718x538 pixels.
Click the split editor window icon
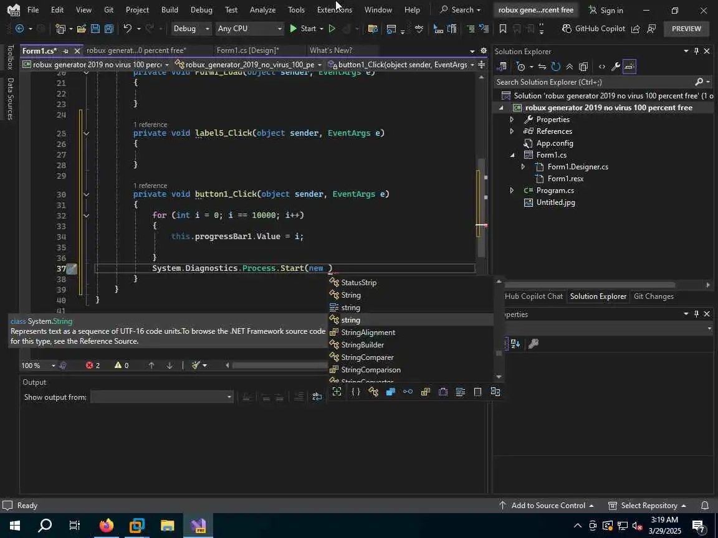[x=481, y=65]
